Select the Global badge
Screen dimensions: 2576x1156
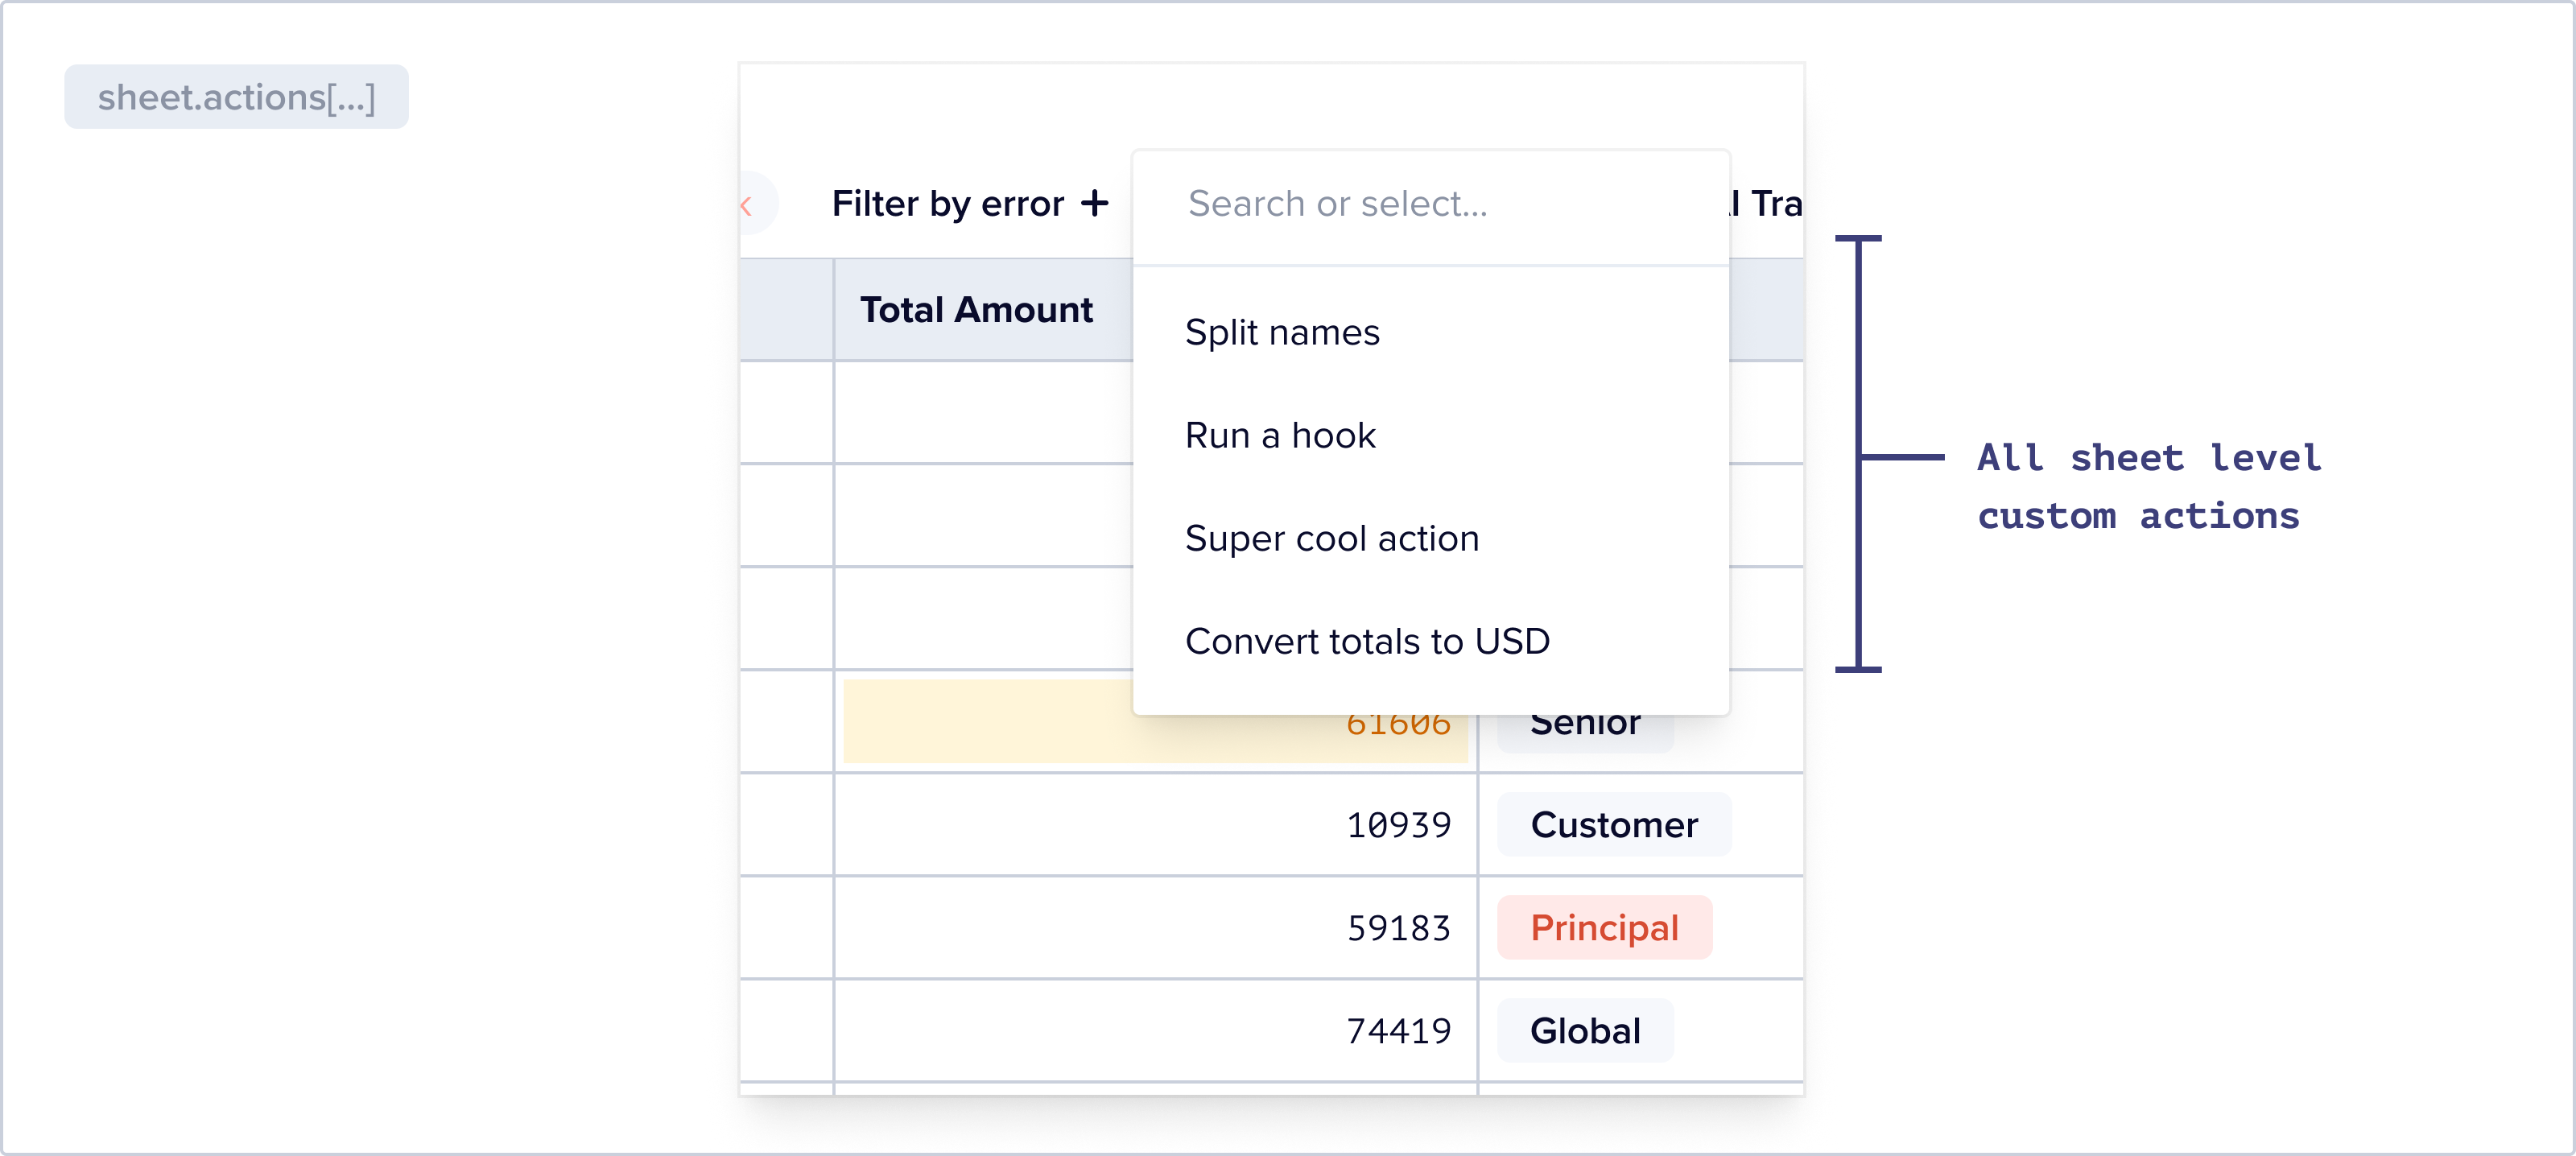[x=1585, y=1031]
